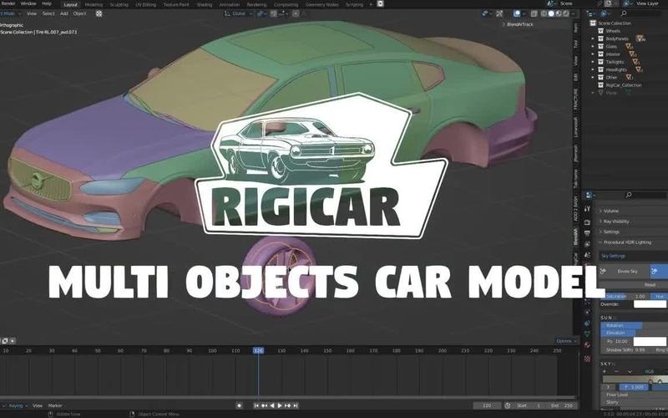The image size is (668, 418).
Task: Click the Reset button in Sky Settings
Action: [650, 284]
